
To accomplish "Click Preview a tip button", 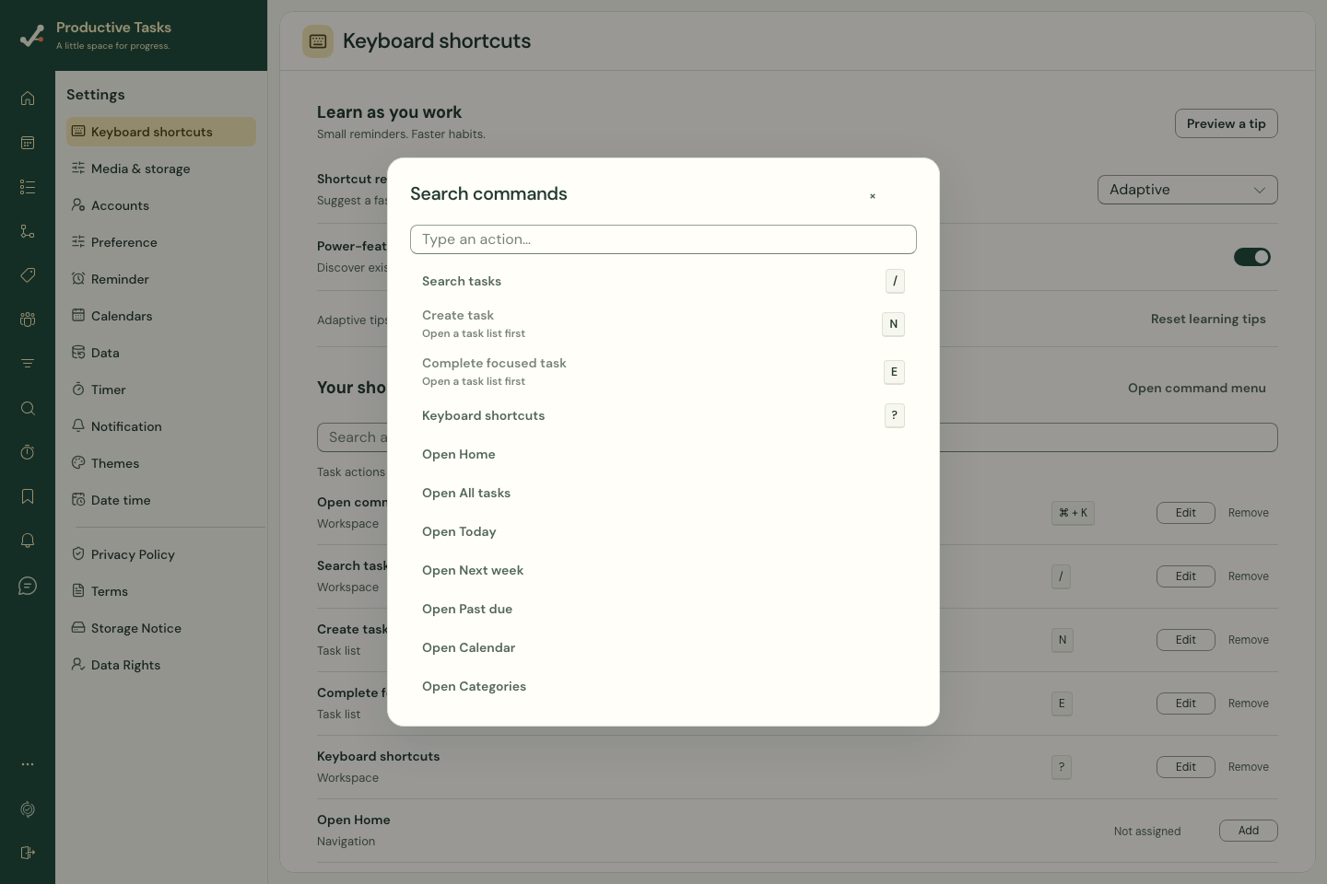I will tap(1227, 123).
